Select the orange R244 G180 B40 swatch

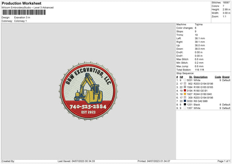[185, 94]
